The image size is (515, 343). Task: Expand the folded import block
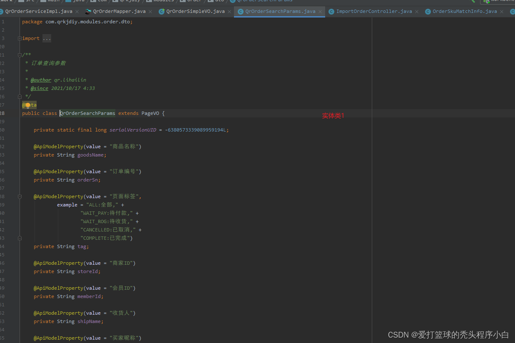click(x=20, y=38)
